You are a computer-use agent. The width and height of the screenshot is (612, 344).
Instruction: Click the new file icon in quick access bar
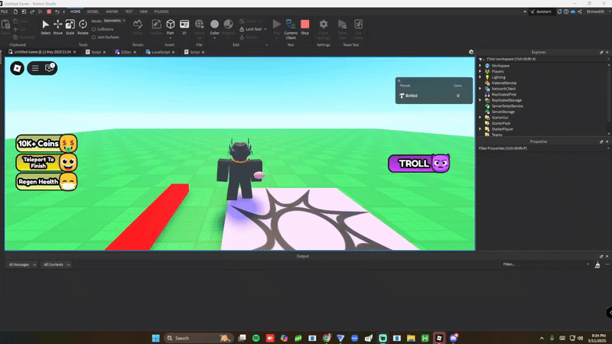[15, 11]
